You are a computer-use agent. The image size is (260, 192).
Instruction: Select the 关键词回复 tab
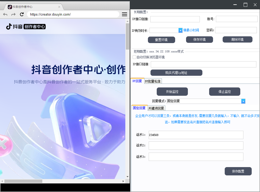pos(156,108)
